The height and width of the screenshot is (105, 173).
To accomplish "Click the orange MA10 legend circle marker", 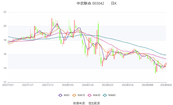I will [x=75, y=95].
